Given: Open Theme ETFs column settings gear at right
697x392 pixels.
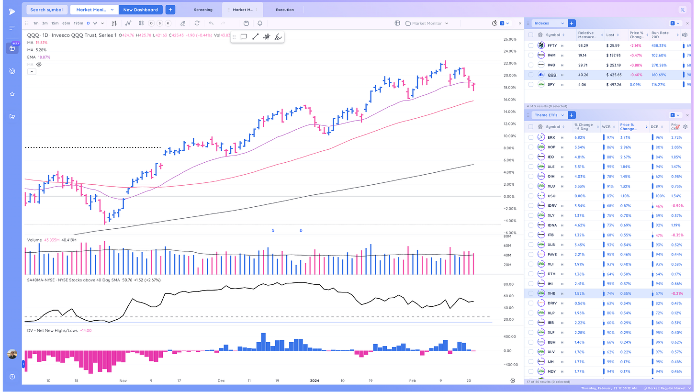Looking at the screenshot, I should pos(685,127).
